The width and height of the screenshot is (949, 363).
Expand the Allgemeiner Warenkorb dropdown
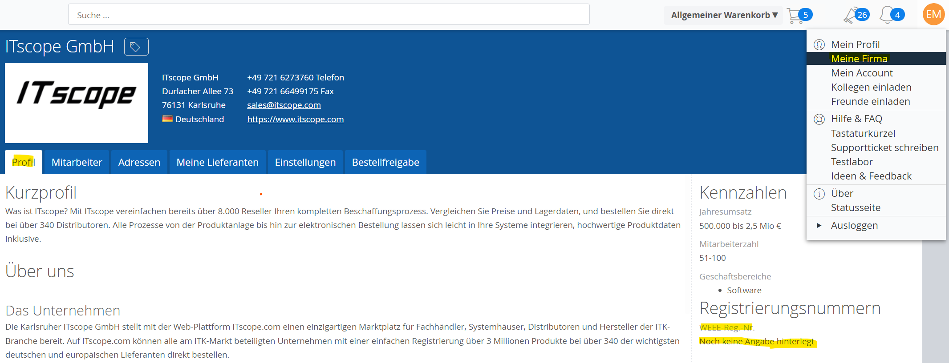[724, 15]
